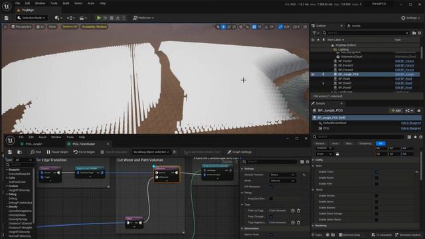The image size is (425, 239).
Task: Toggle Pass Through checkbox under Tags
Action: tap(271, 216)
